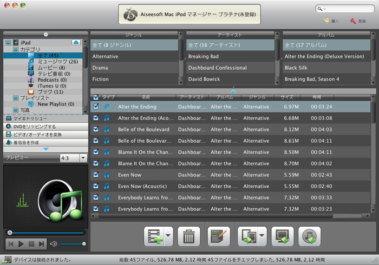Open the 4:3 aspect ratio dropdown
This screenshot has width=379, height=265.
pos(83,158)
